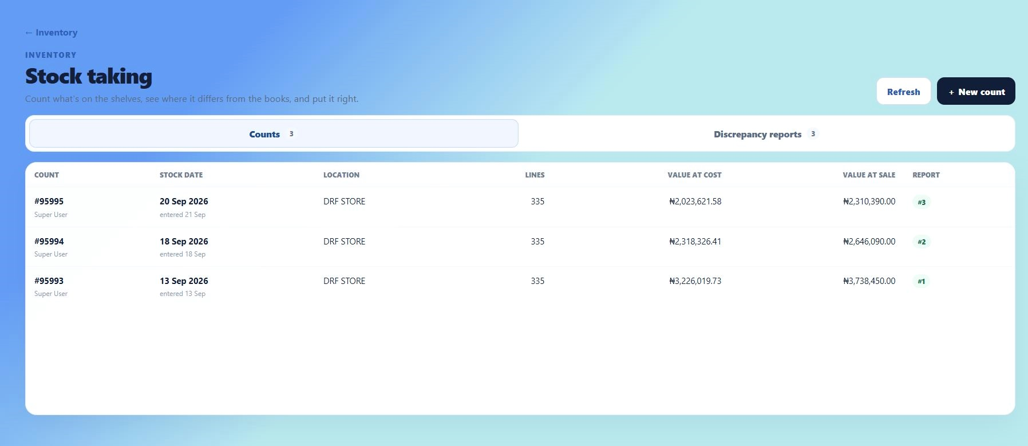Click Super User under #95994

point(51,254)
